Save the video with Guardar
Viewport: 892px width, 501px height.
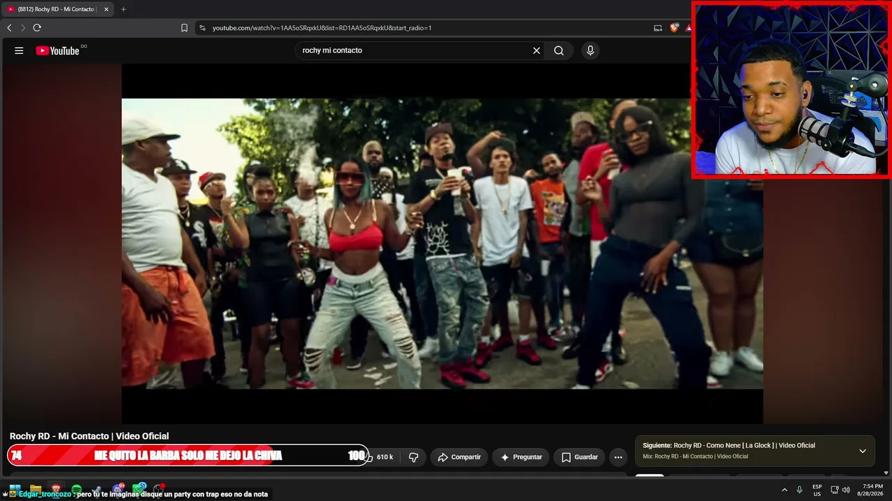579,457
